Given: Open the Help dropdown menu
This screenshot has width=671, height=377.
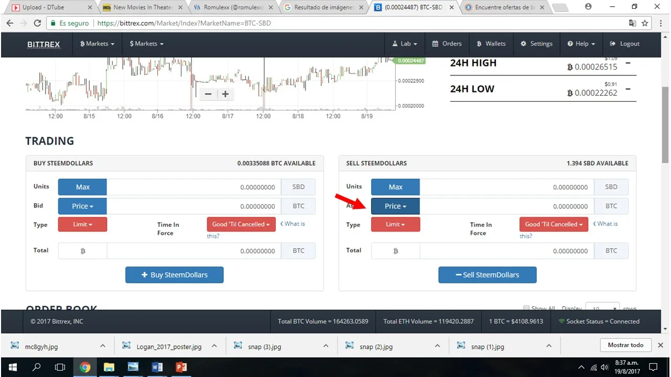Looking at the screenshot, I should point(581,44).
